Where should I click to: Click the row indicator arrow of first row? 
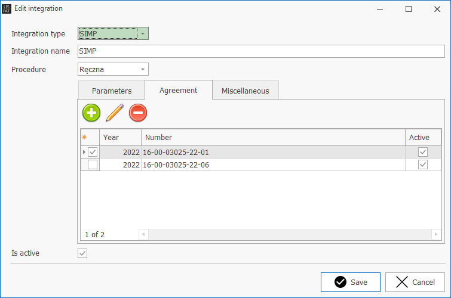pyautogui.click(x=84, y=153)
